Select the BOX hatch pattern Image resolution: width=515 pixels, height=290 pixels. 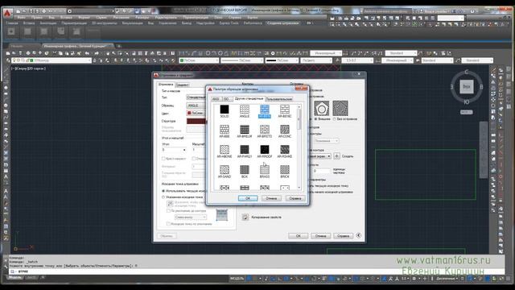245,170
